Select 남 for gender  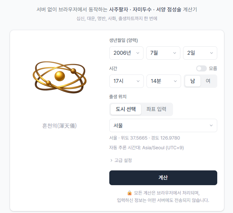pos(193,81)
